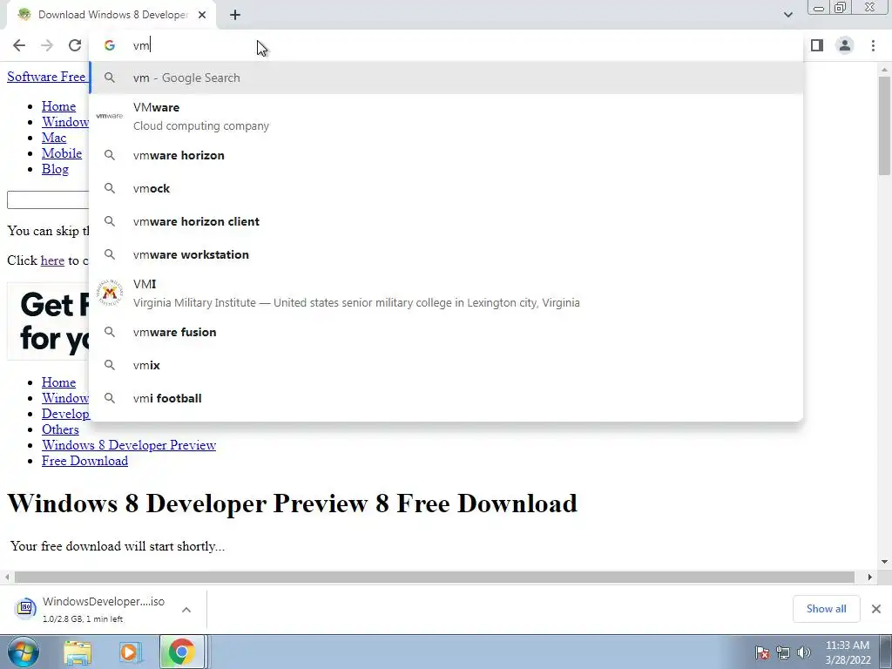Expand the download item options chevron
The height and width of the screenshot is (669, 892).
186,609
